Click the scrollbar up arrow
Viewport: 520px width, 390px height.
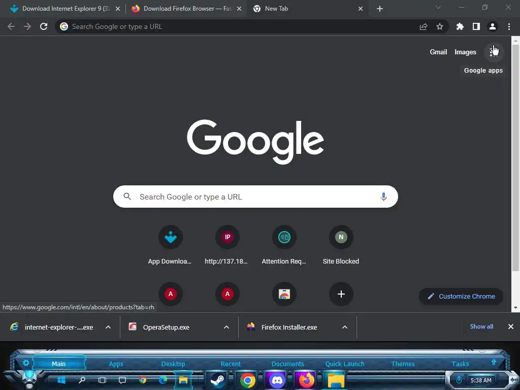[515, 40]
